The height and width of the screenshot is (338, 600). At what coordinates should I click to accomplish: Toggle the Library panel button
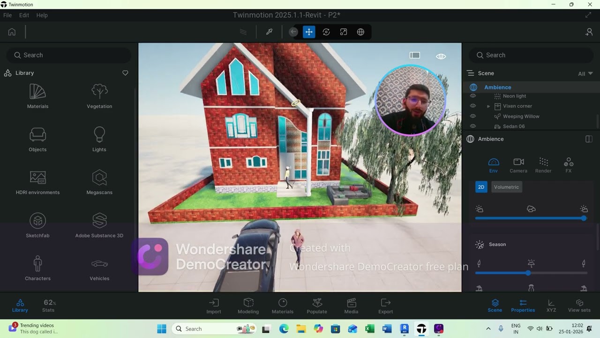[20, 306]
